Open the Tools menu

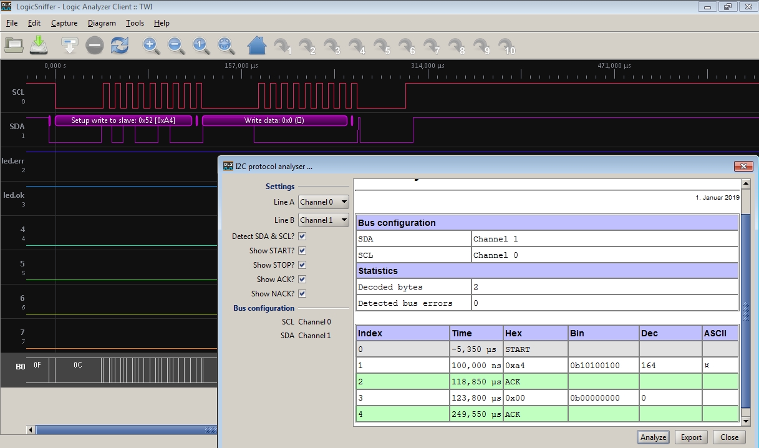pos(135,23)
